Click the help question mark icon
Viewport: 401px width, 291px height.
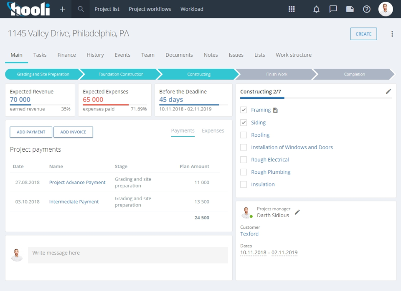coord(367,9)
